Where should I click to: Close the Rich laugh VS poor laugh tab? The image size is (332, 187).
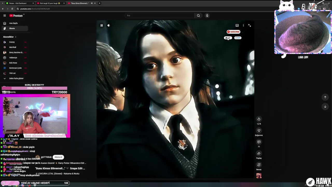[64, 3]
